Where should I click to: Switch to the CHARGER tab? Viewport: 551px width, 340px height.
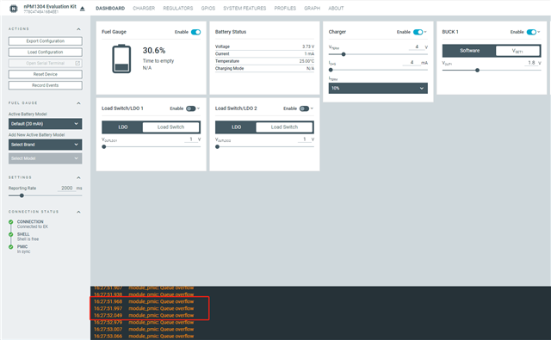(x=144, y=8)
